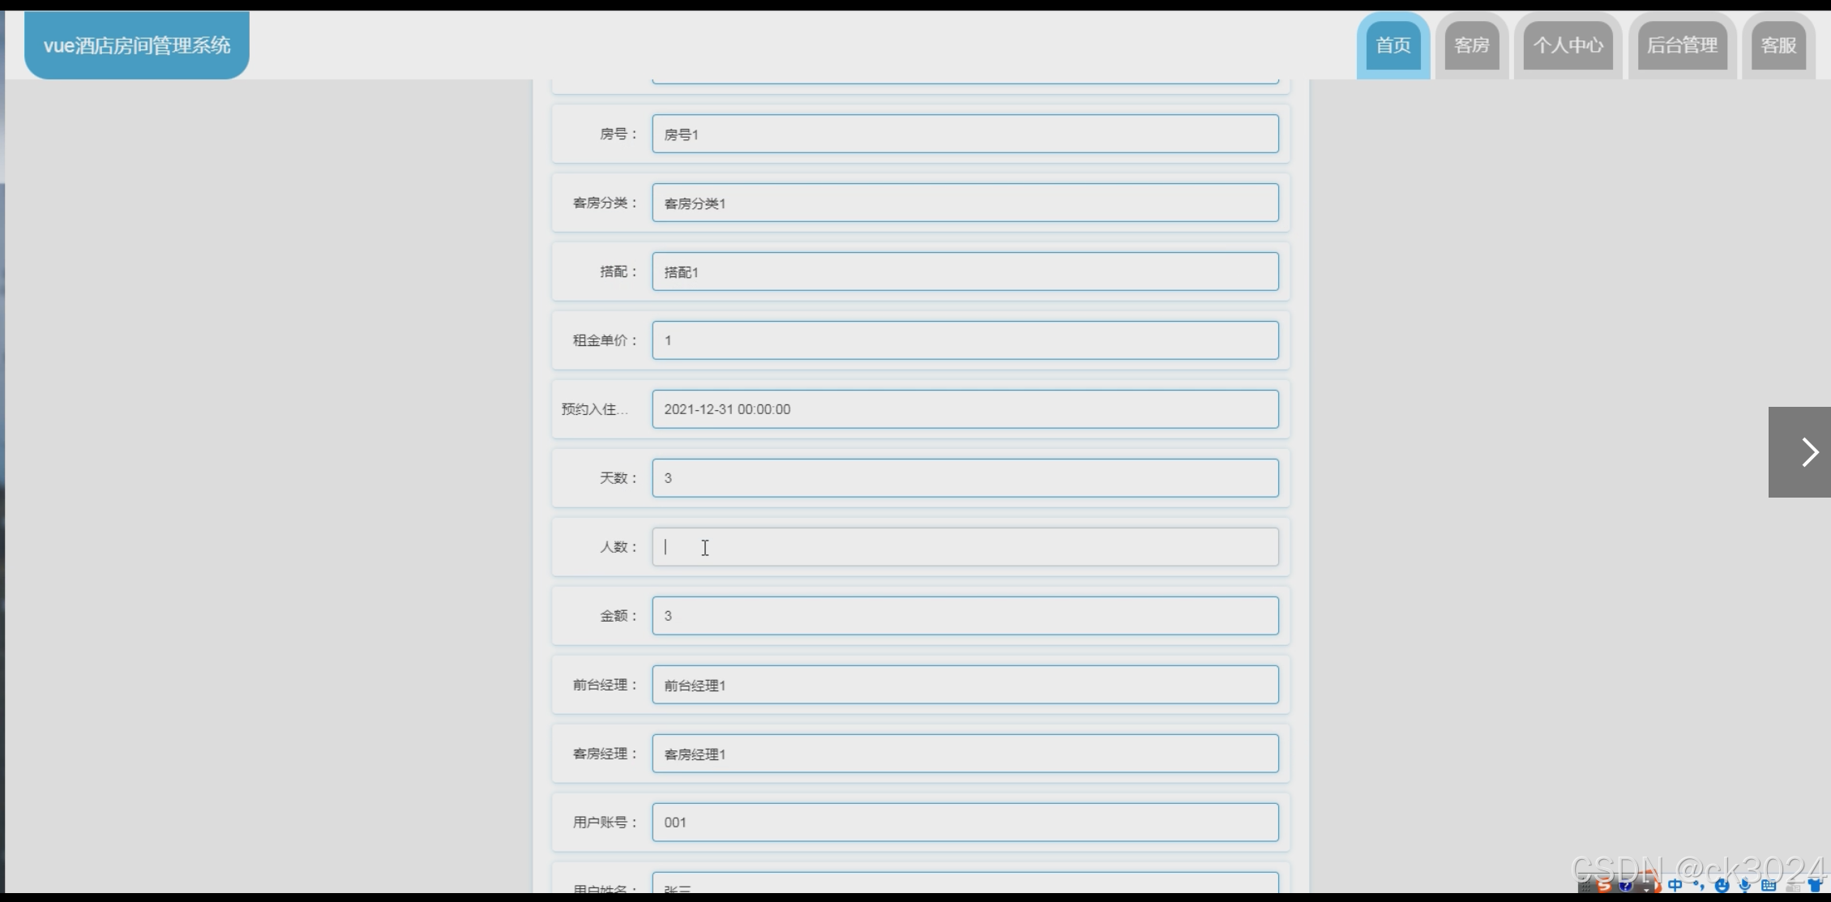This screenshot has width=1831, height=902.
Task: Open the 首页 navigation tab
Action: coord(1393,45)
